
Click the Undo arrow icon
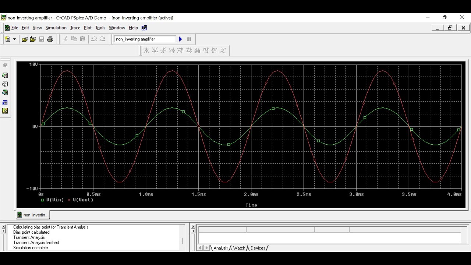[94, 39]
